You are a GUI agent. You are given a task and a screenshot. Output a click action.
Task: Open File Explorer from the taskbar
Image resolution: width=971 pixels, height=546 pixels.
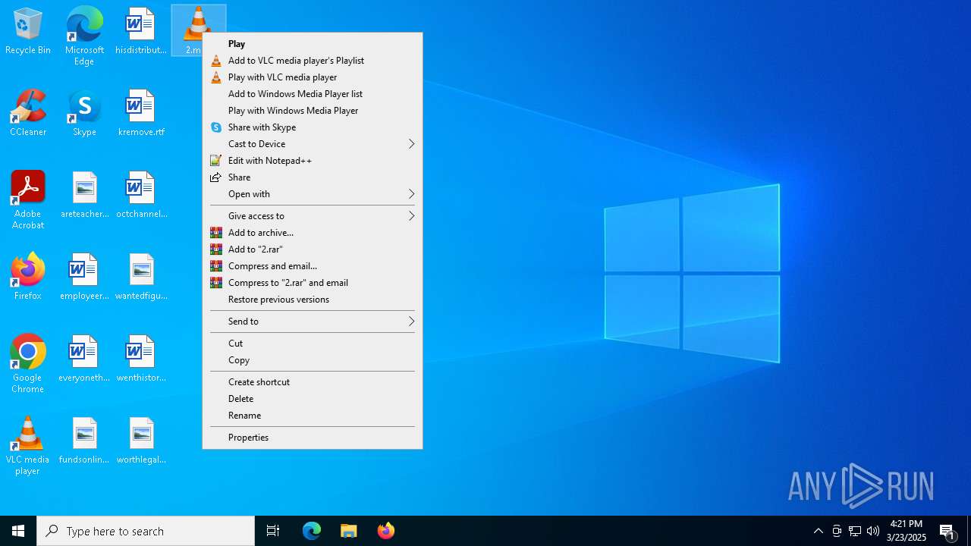(x=349, y=531)
